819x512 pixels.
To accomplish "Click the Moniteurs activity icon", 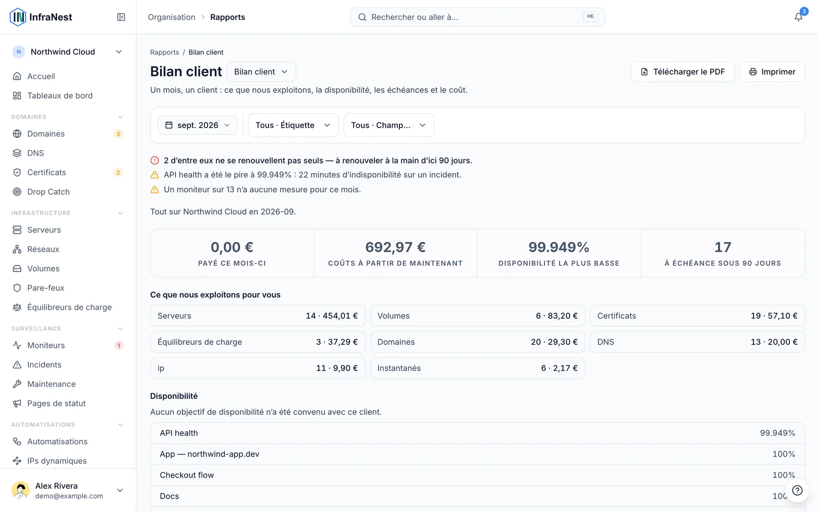I will [17, 345].
